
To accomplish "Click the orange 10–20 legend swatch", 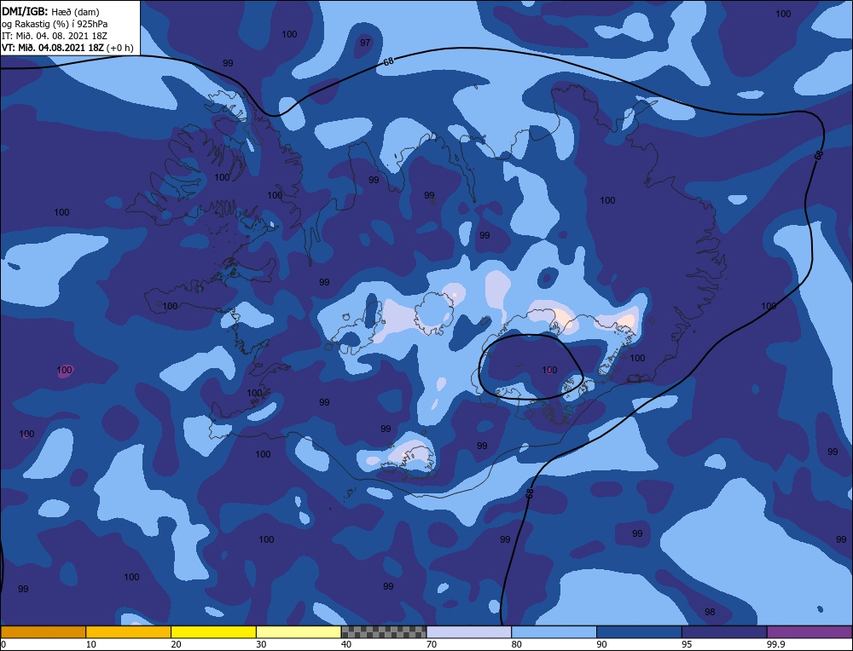I will tap(129, 631).
